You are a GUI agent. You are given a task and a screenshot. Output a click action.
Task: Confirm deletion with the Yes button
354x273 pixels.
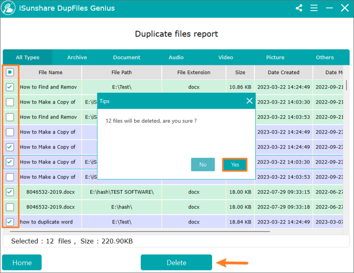click(x=235, y=165)
